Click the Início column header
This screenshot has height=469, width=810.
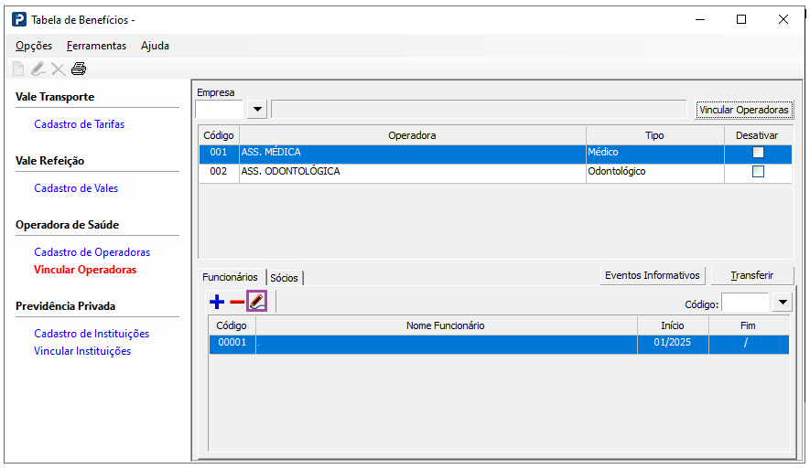[673, 325]
